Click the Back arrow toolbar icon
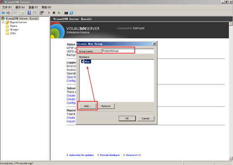This screenshot has height=165, width=233. (3, 13)
